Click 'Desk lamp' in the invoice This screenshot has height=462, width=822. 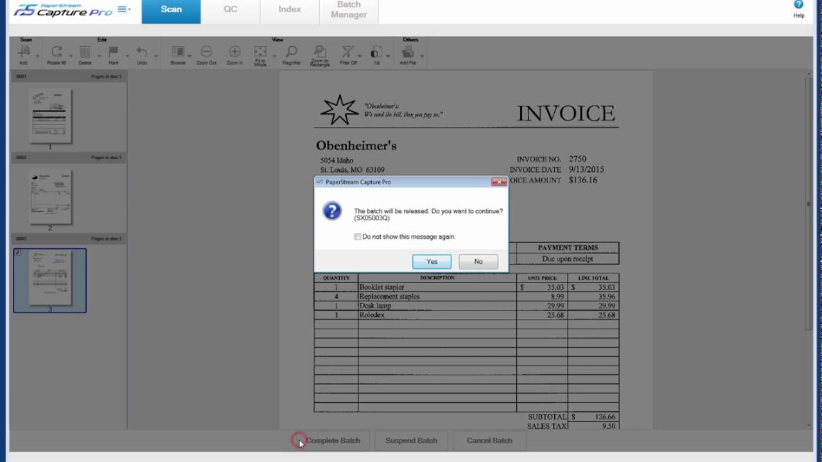[375, 305]
